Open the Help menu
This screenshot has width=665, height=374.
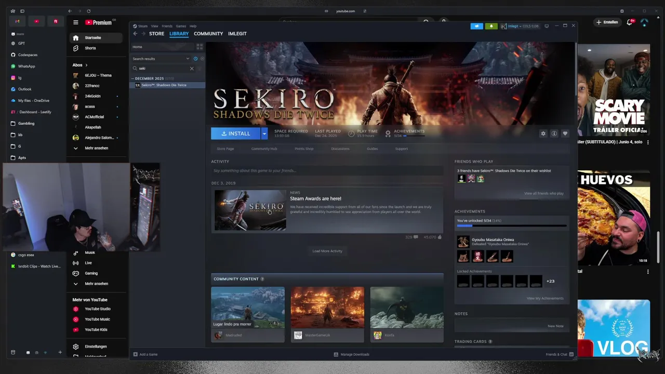[x=193, y=26]
